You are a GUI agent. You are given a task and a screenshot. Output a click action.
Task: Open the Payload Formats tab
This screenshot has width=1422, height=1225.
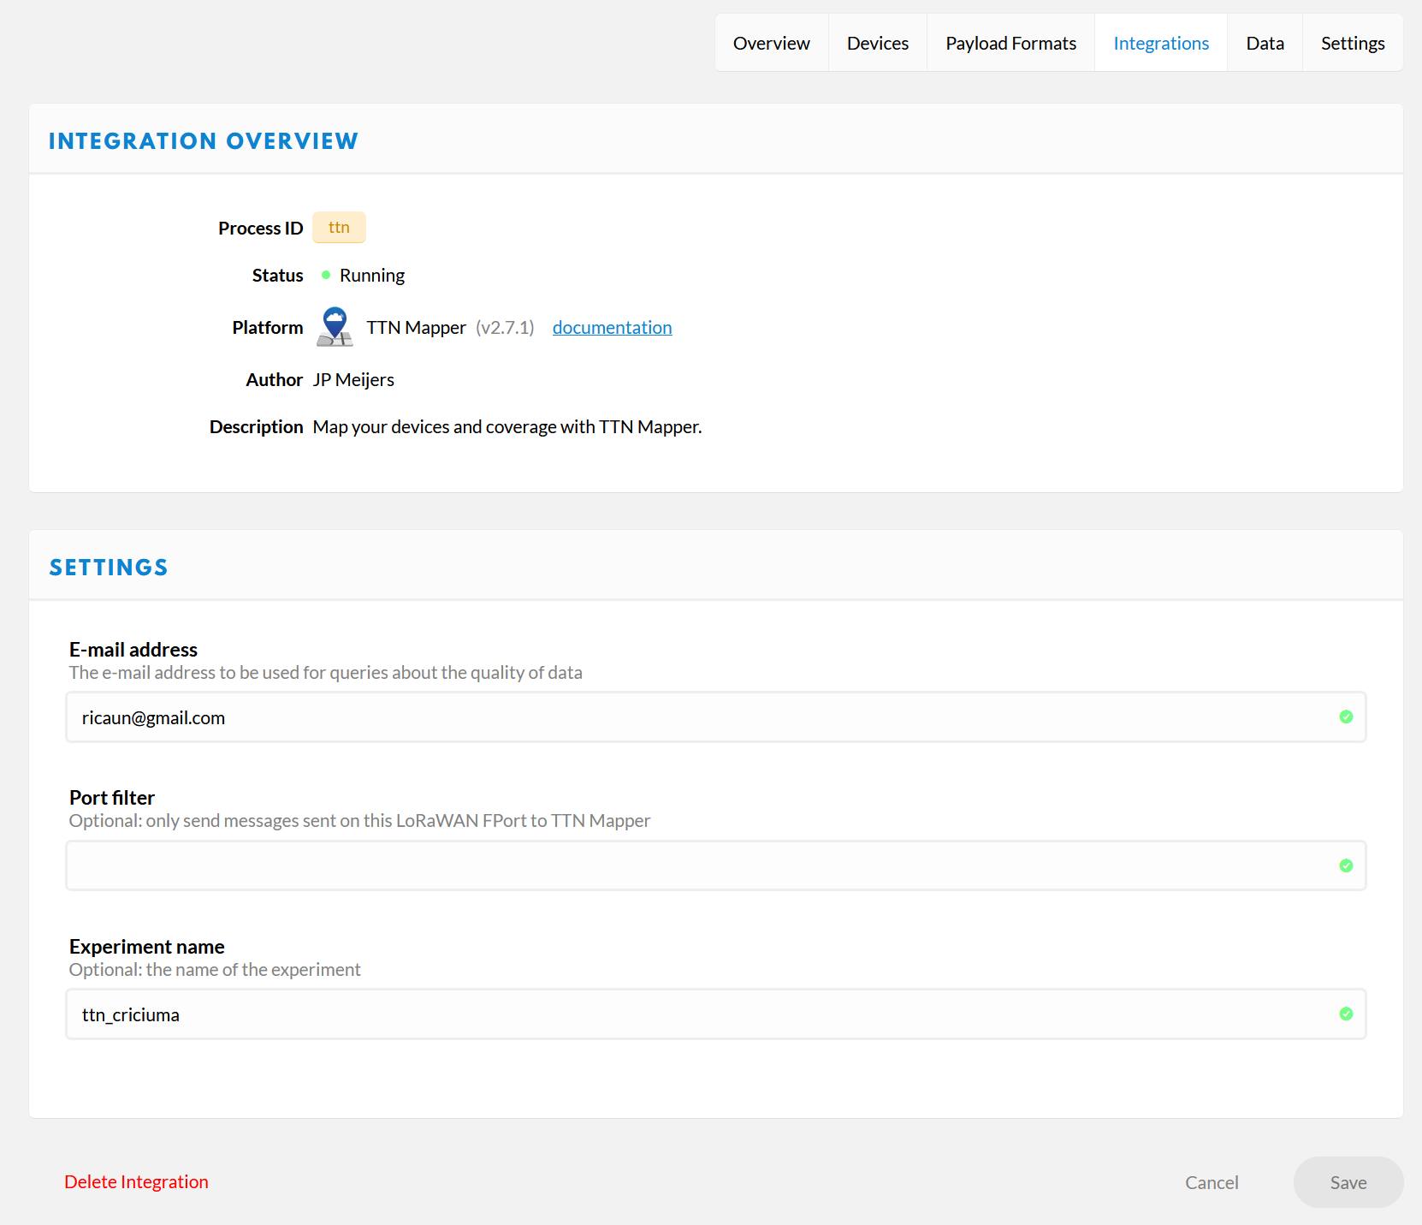pos(1010,43)
